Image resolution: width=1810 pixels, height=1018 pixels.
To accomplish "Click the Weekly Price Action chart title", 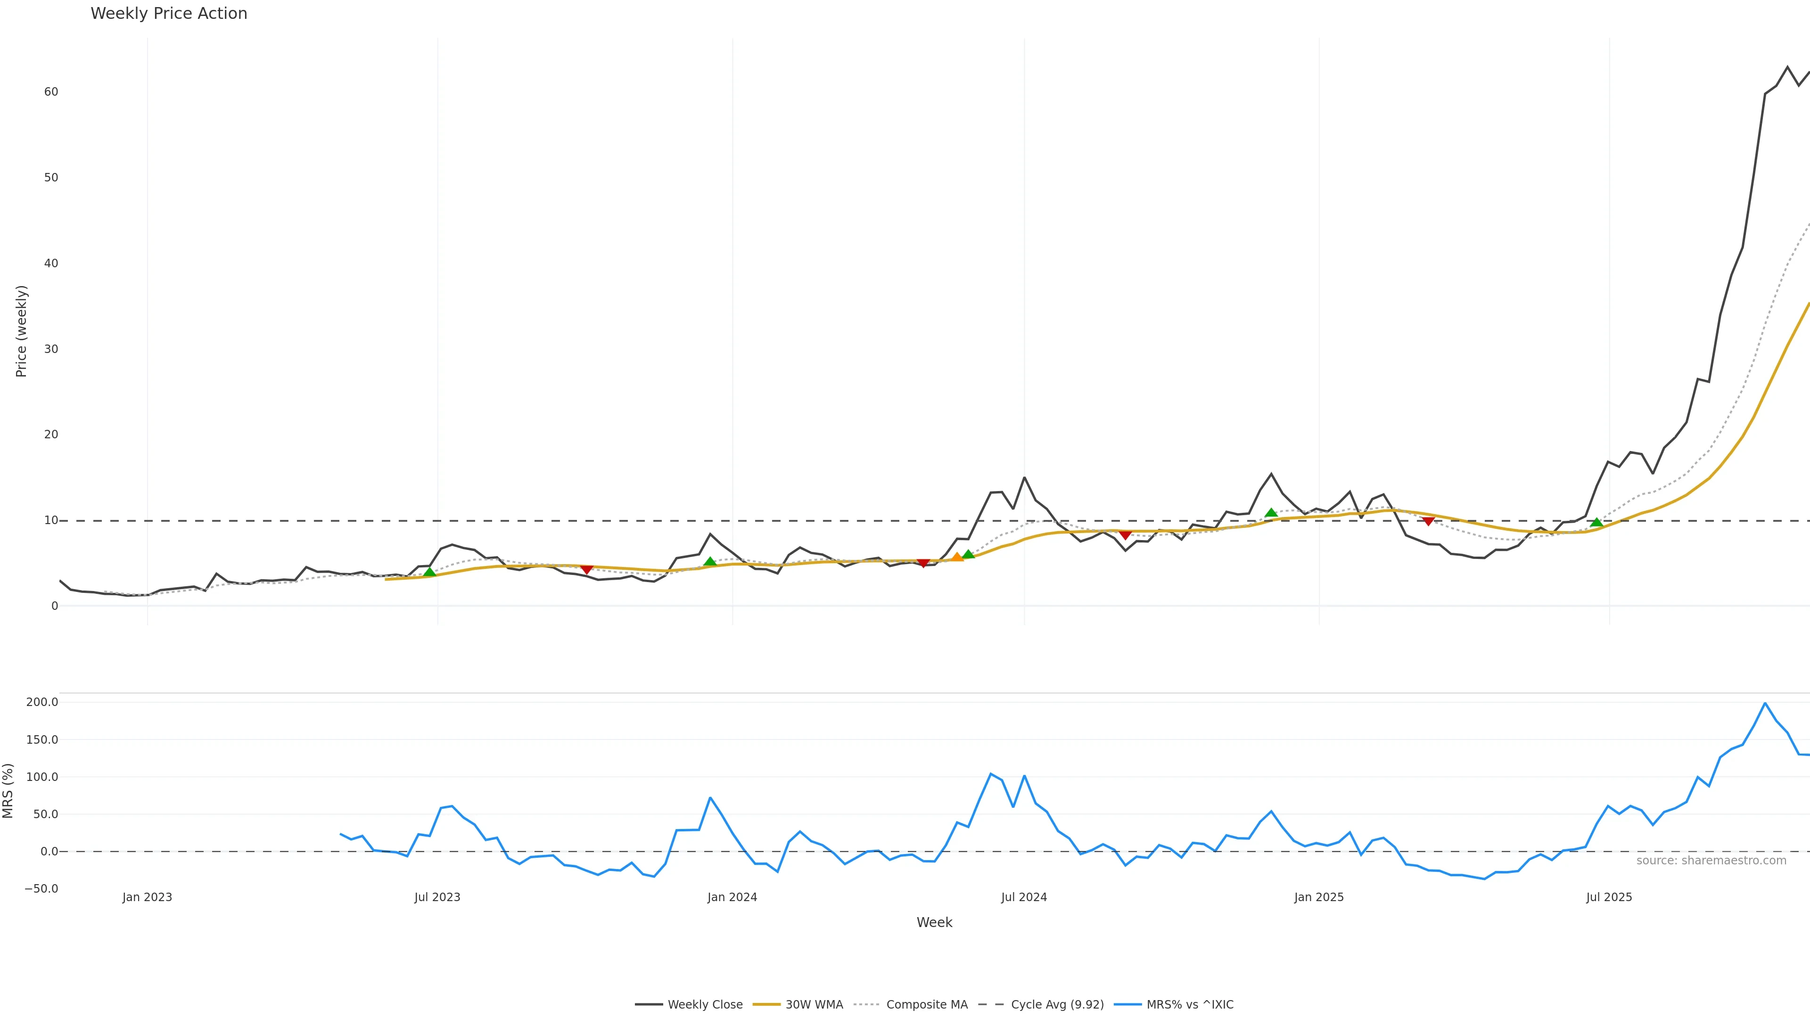I will (169, 13).
